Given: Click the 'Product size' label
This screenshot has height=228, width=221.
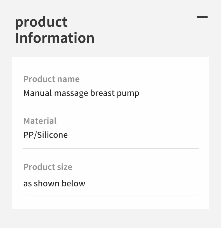Looking at the screenshot, I should pos(48,167).
